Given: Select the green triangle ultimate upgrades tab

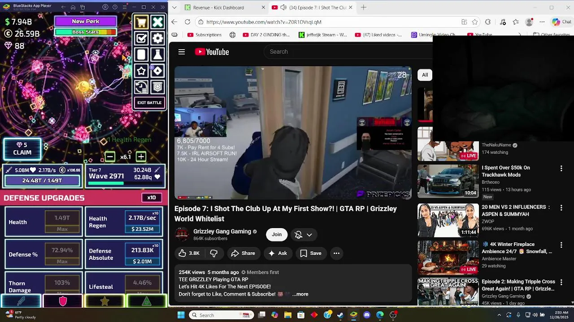Looking at the screenshot, I should click(x=147, y=301).
